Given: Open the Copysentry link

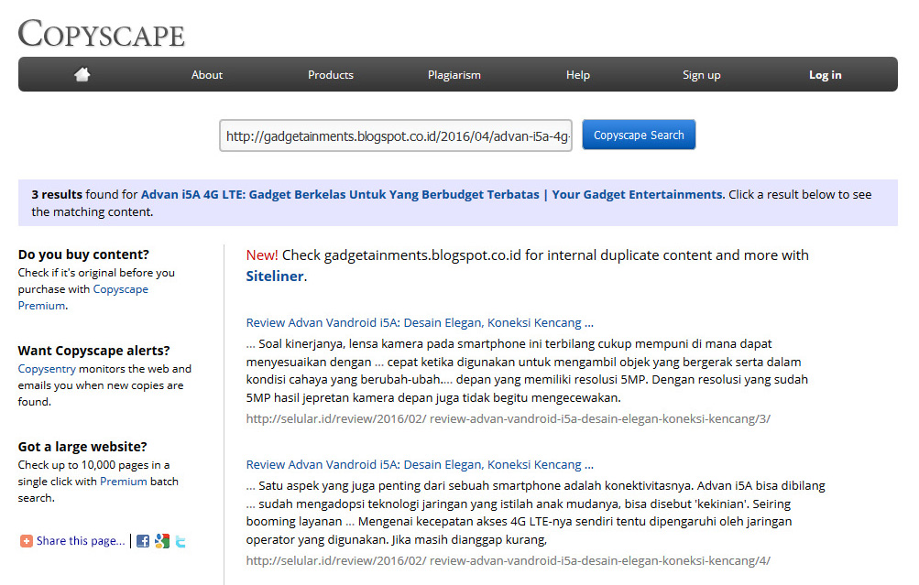Looking at the screenshot, I should (47, 369).
